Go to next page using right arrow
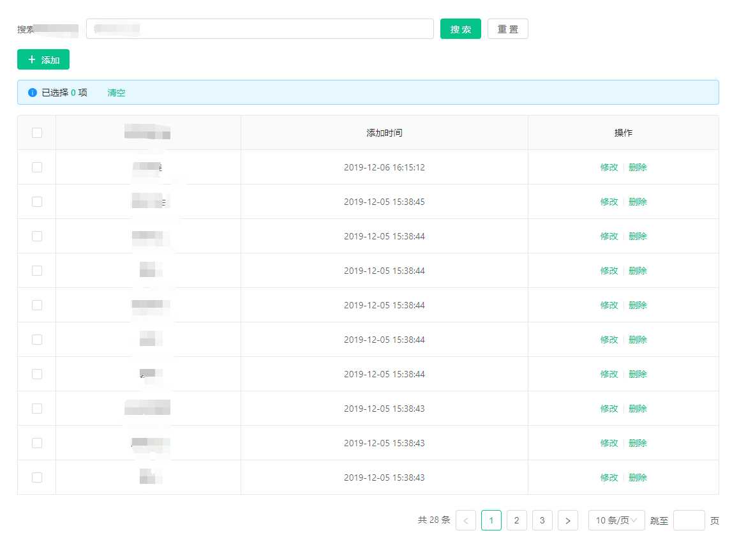The height and width of the screenshot is (549, 739). tap(568, 520)
